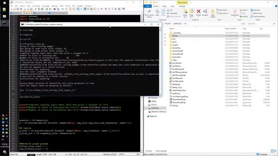Viewport: 278px width, 156px height.
Task: Switch to the train.py tab in Notepad++
Action: pyautogui.click(x=27, y=13)
